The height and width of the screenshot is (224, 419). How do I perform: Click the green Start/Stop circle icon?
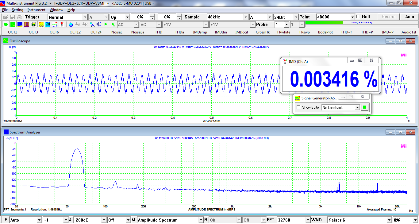[6, 24]
